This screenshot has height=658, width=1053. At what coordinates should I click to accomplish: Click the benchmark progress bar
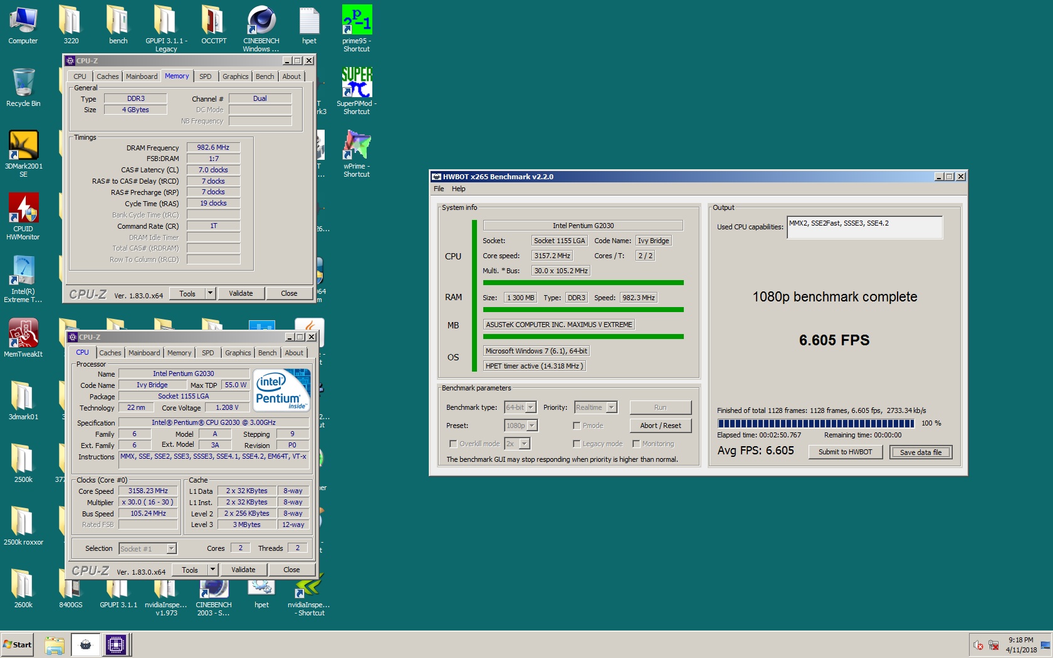[x=815, y=424]
